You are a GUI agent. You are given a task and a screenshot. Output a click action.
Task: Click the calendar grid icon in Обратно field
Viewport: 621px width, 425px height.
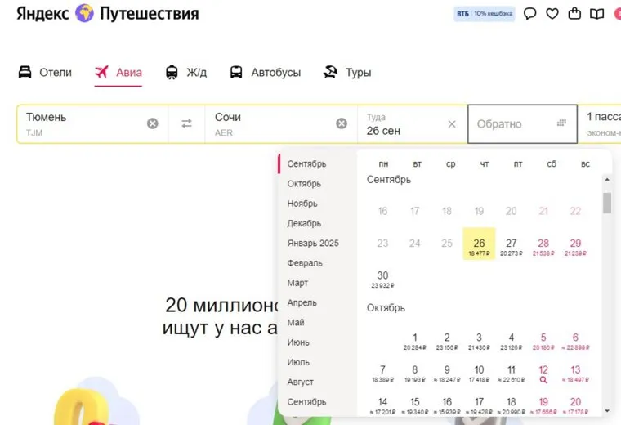point(561,123)
